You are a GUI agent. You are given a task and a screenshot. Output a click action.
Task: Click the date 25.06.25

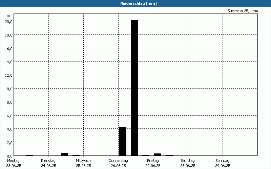click(x=83, y=166)
